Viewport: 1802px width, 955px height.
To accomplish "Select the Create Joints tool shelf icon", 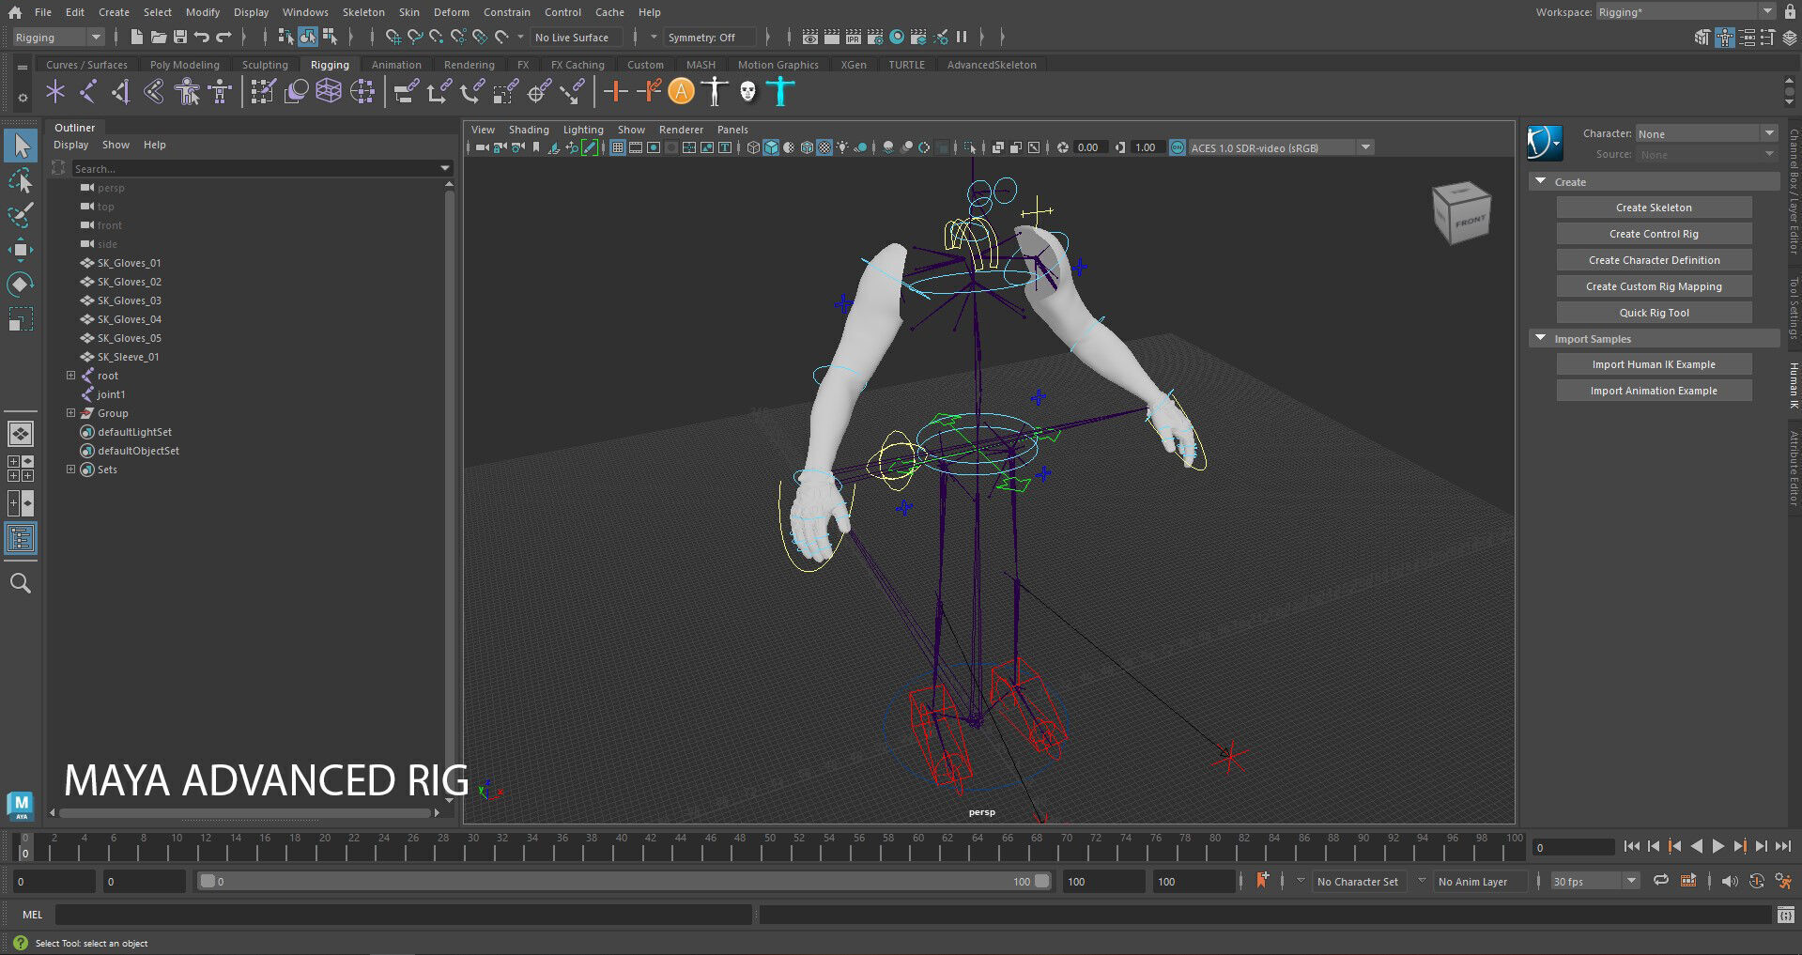I will (x=88, y=91).
